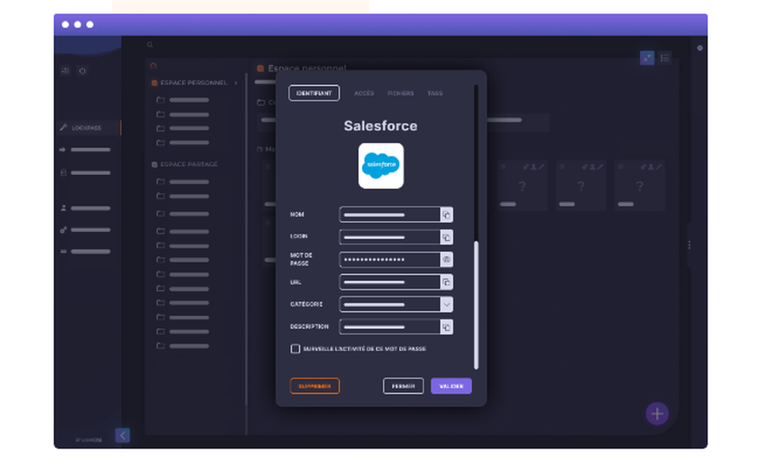Image resolution: width=765 pixels, height=473 pixels.
Task: Click the key-gear icon in the sidebar
Action: (x=63, y=230)
